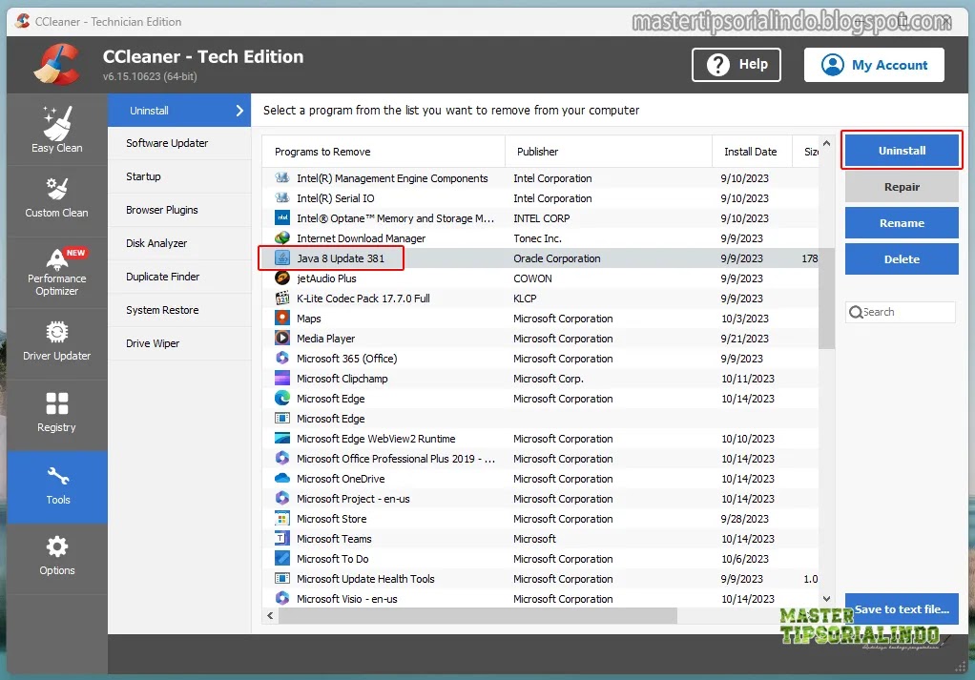Open the Disk Analyzer tool

(x=179, y=243)
